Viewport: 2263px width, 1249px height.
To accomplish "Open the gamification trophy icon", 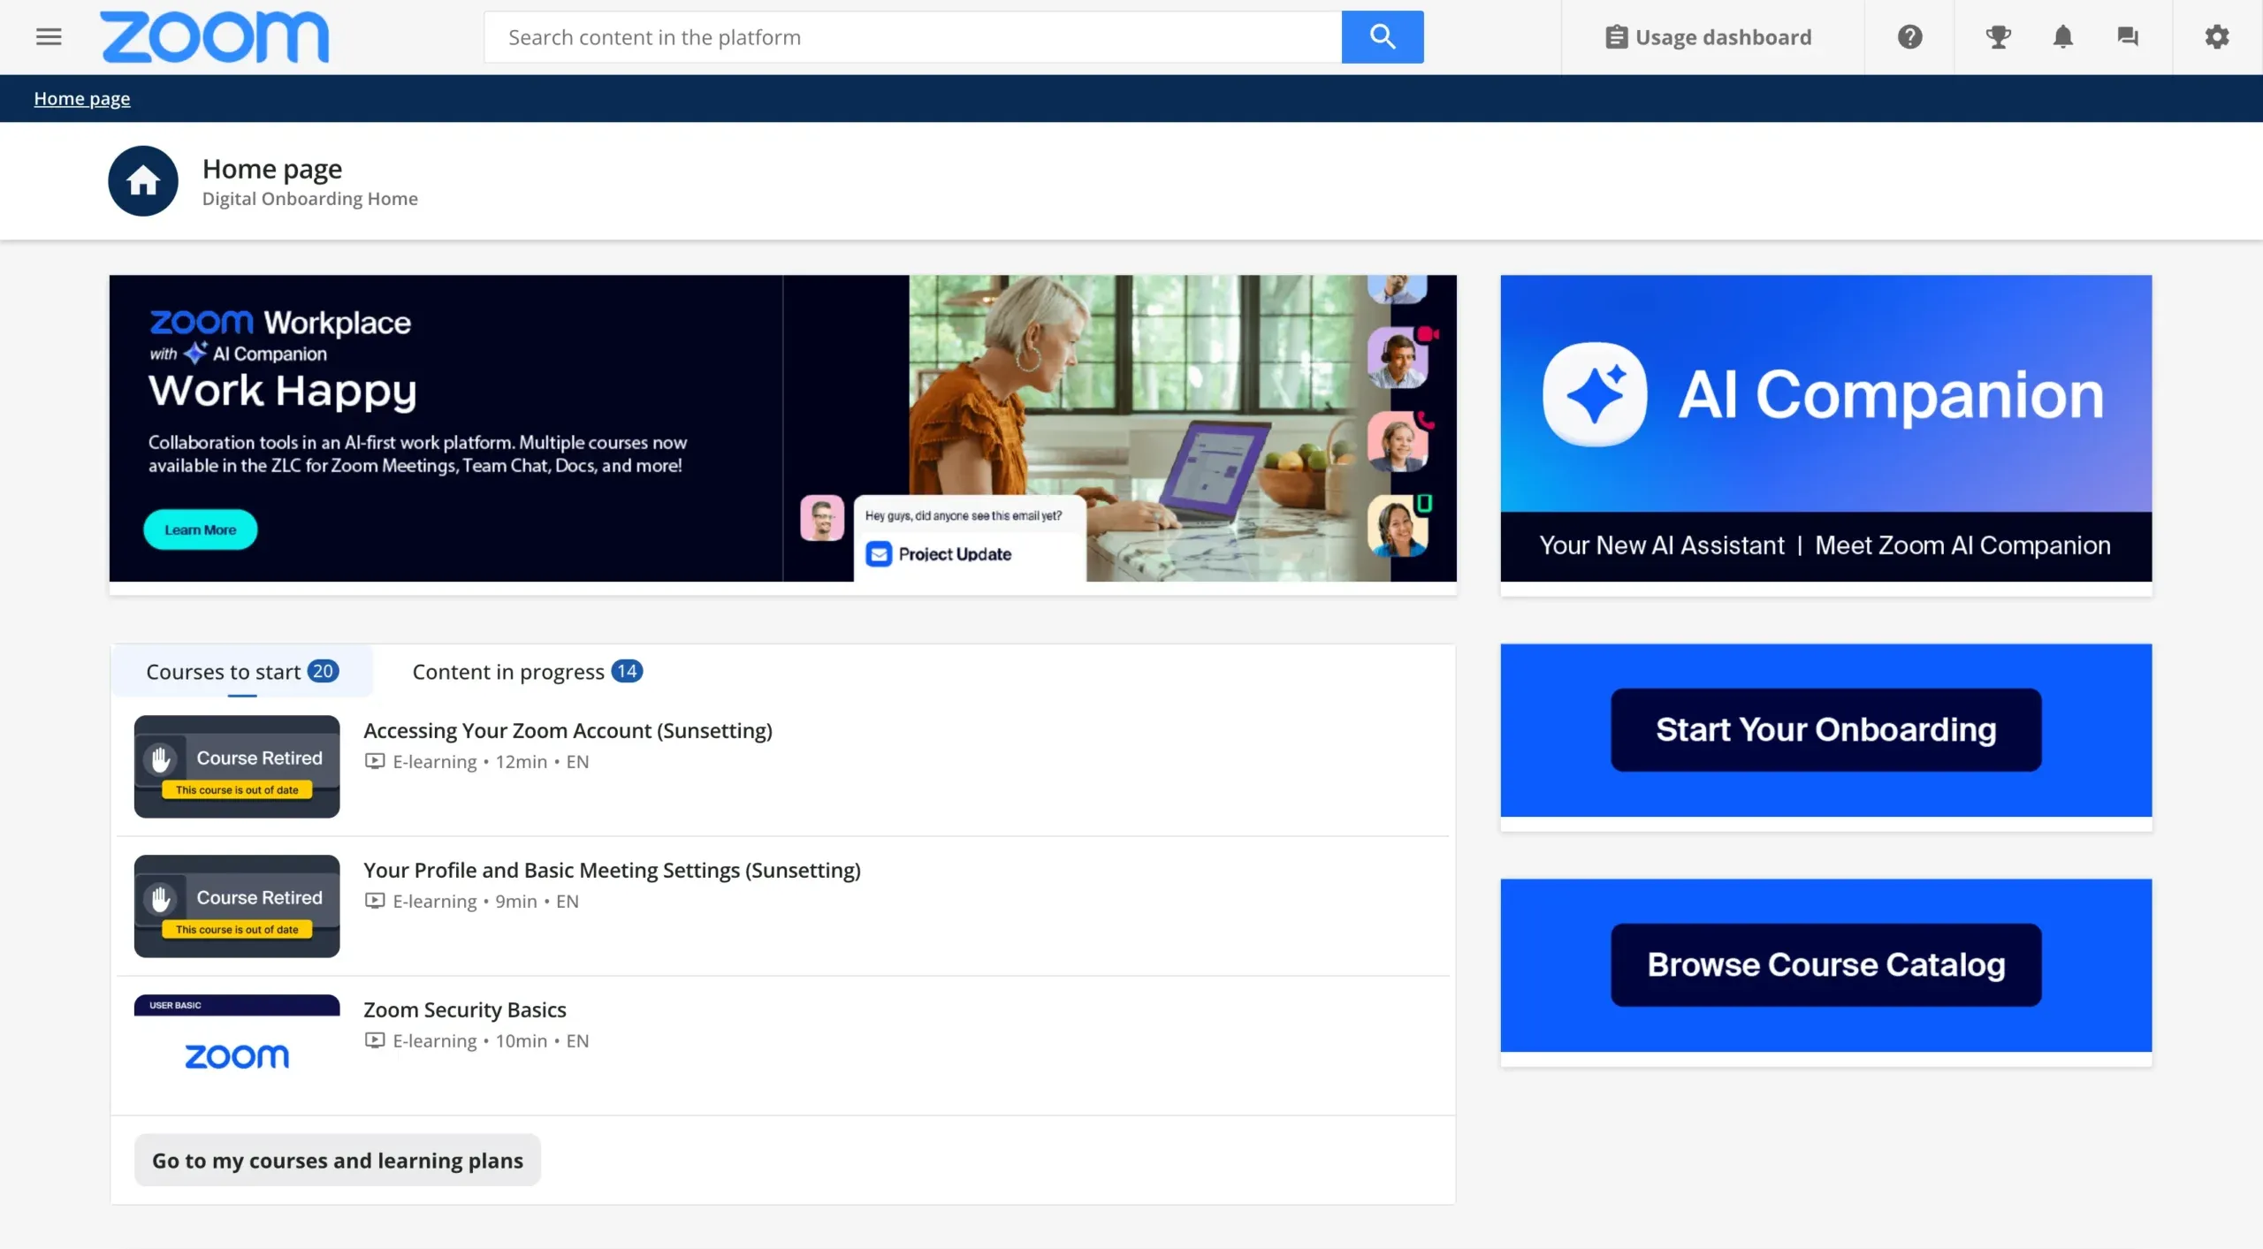I will tap(1998, 36).
